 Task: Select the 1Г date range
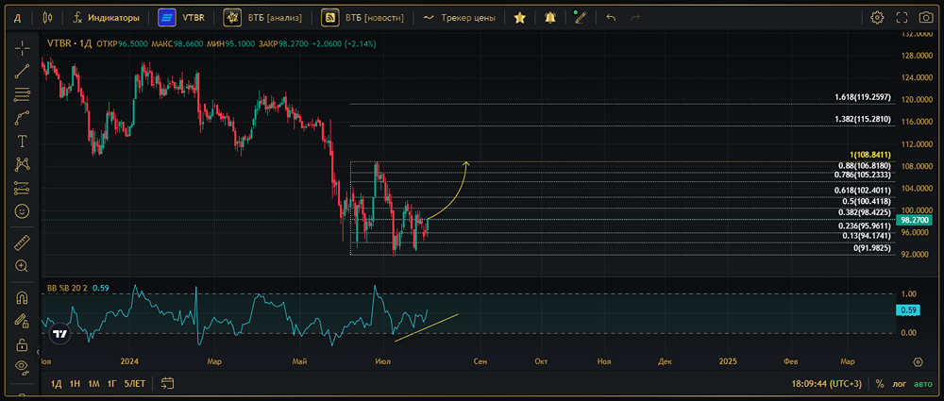(x=111, y=383)
